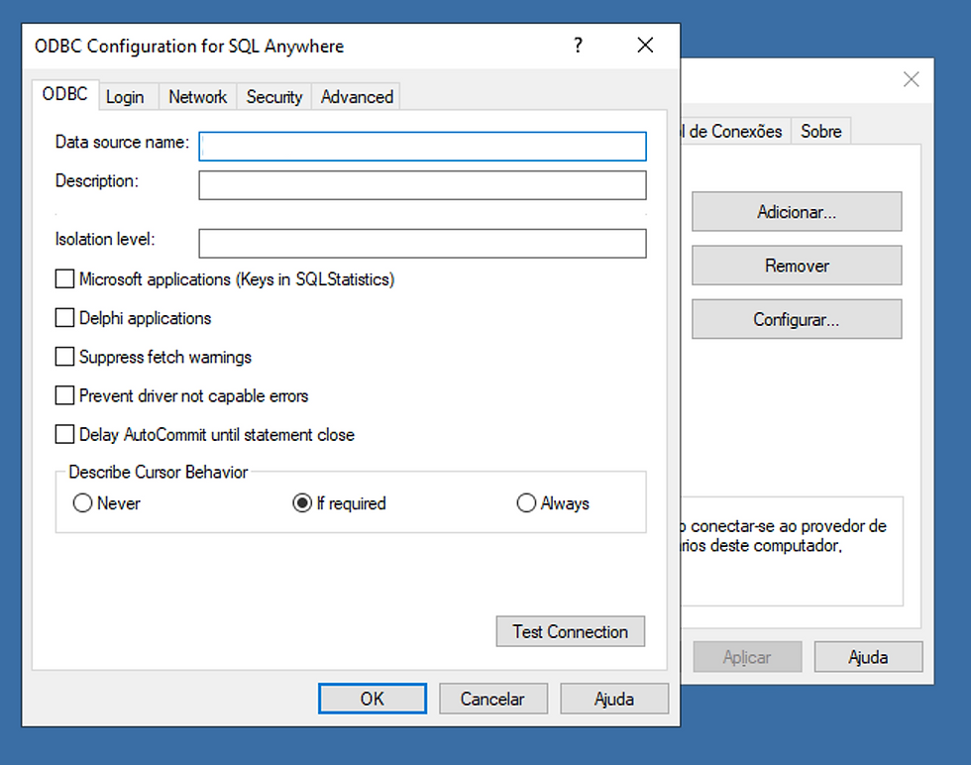Close the background ODBC administrator window

(911, 79)
